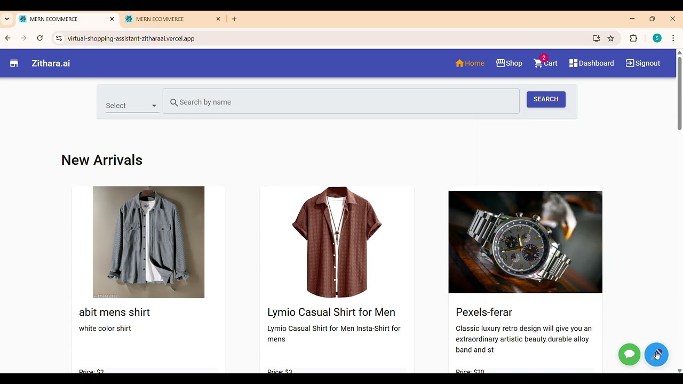Open the green chat bubble button
683x384 pixels.
(x=629, y=354)
